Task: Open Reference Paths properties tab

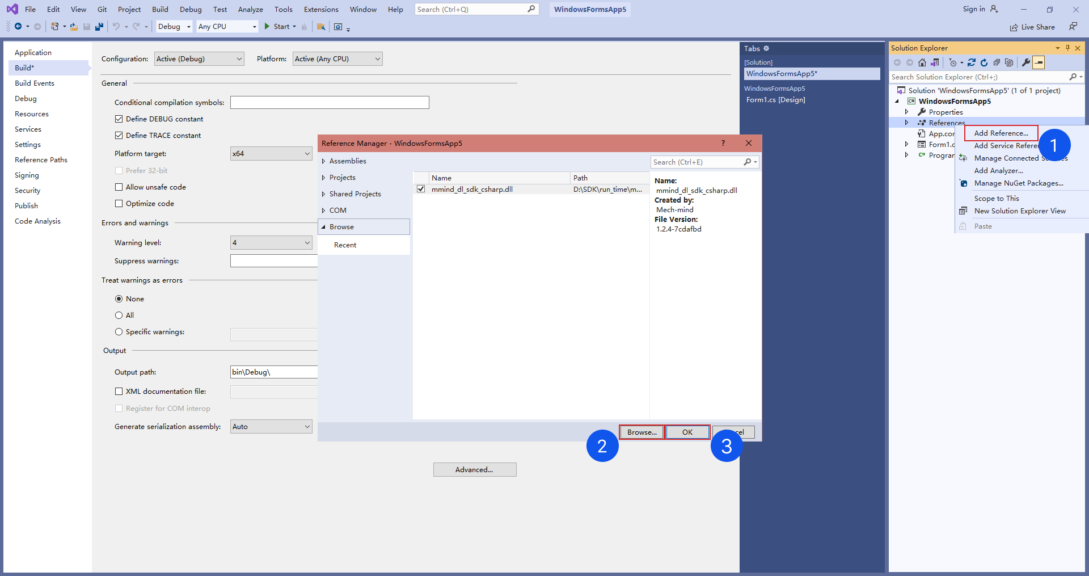Action: point(41,160)
